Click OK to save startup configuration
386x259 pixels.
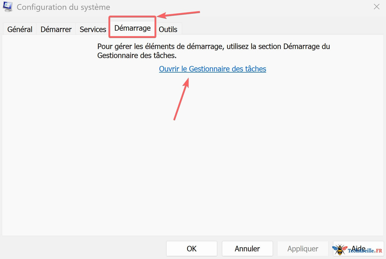[191, 249]
